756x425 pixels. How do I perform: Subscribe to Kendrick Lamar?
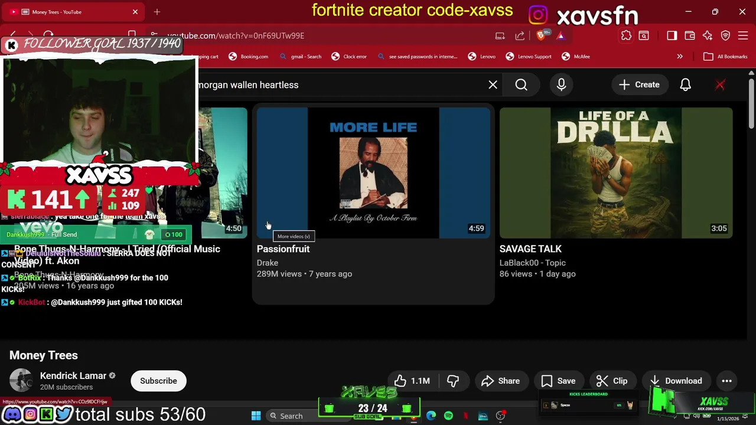point(158,381)
